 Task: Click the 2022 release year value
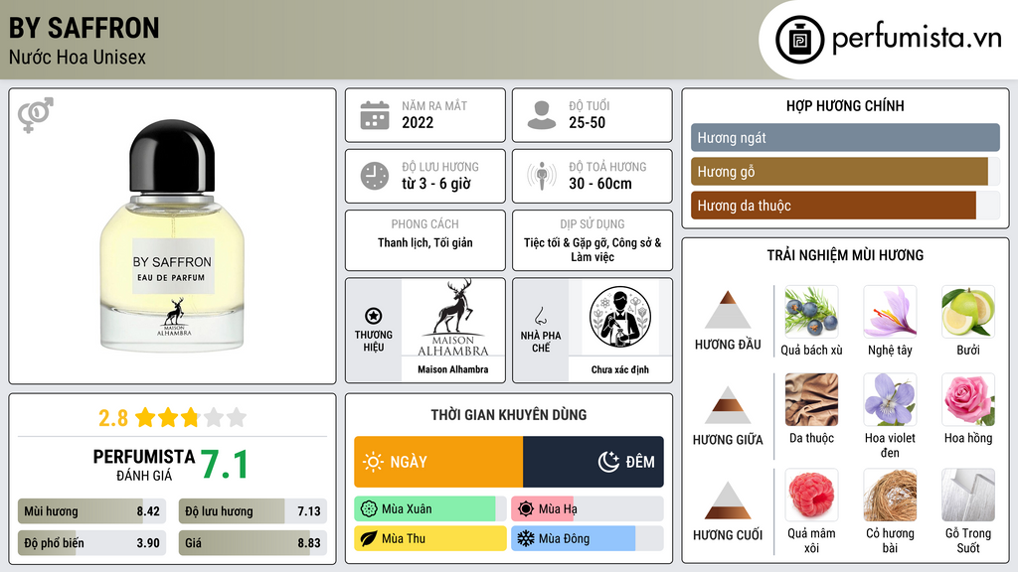coord(418,122)
